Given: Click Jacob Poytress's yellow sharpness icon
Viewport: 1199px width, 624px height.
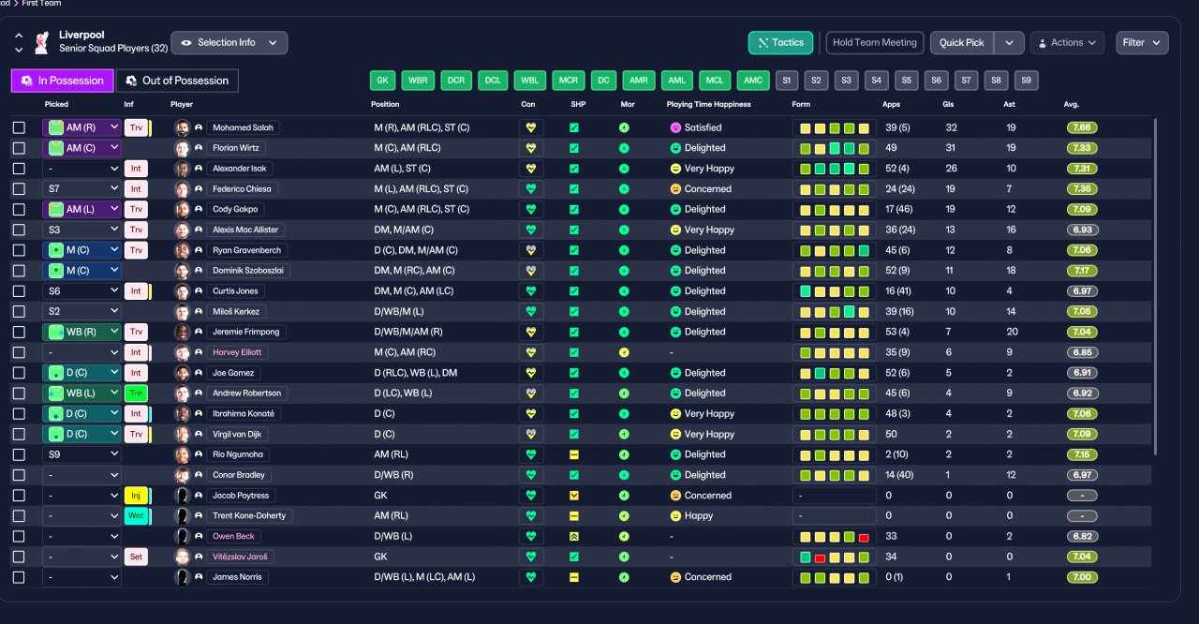Looking at the screenshot, I should pos(574,496).
